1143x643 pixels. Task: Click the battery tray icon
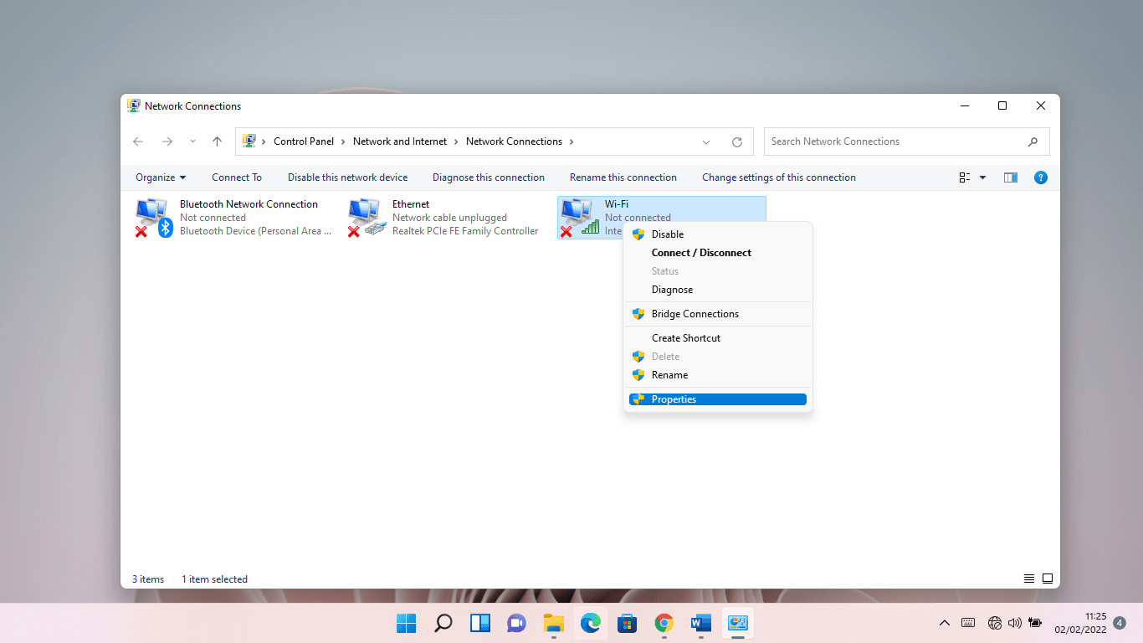click(x=1035, y=623)
